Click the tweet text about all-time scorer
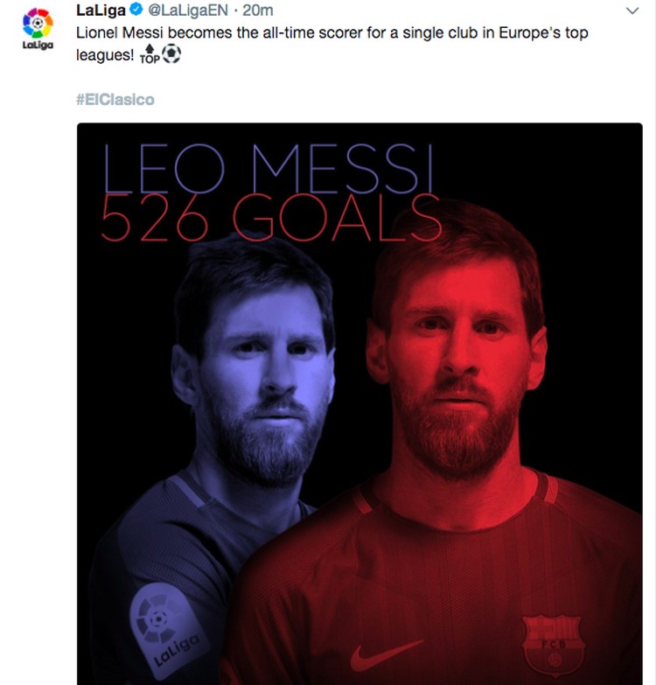 pyautogui.click(x=331, y=44)
